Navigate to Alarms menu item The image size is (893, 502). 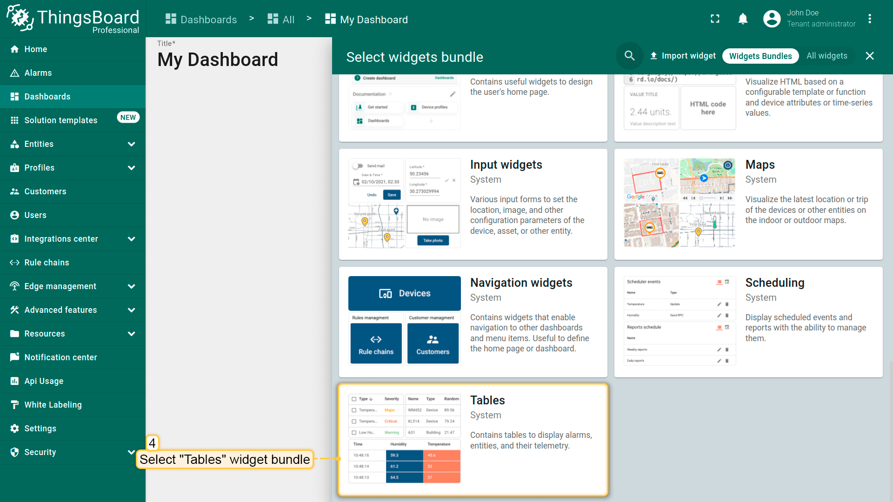(38, 73)
